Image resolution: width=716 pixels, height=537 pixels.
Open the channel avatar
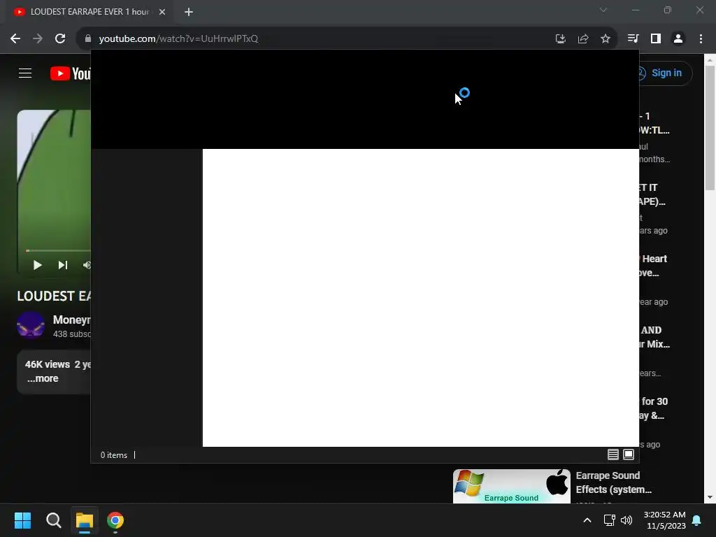click(31, 326)
